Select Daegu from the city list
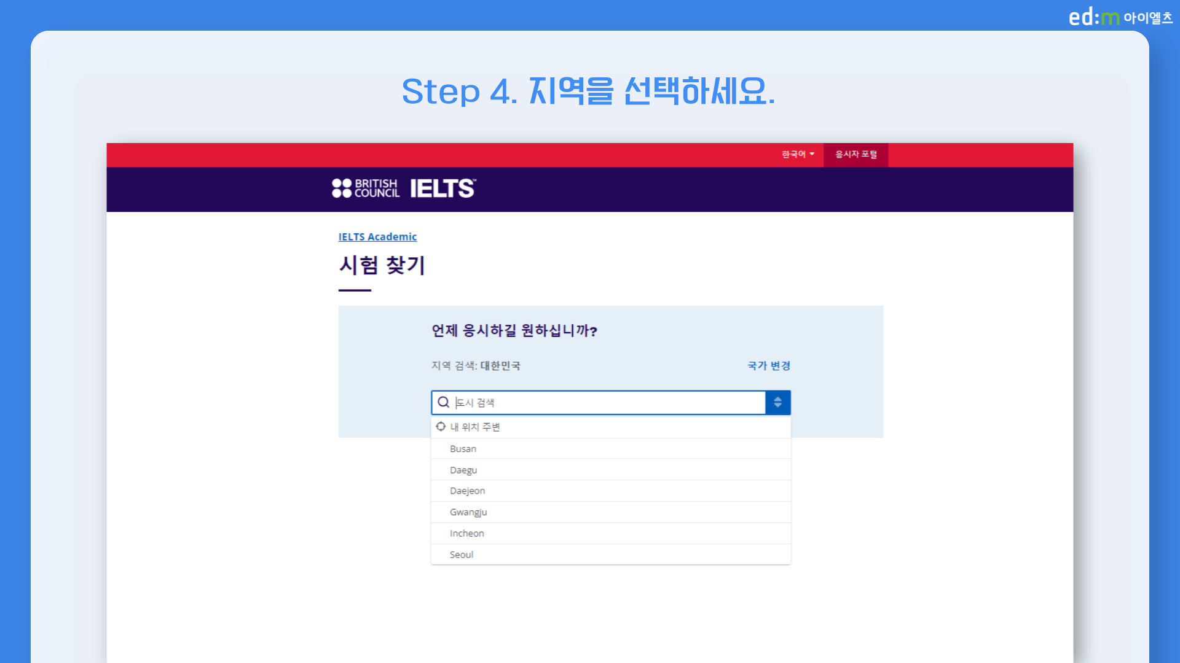Viewport: 1180px width, 663px height. [x=611, y=470]
